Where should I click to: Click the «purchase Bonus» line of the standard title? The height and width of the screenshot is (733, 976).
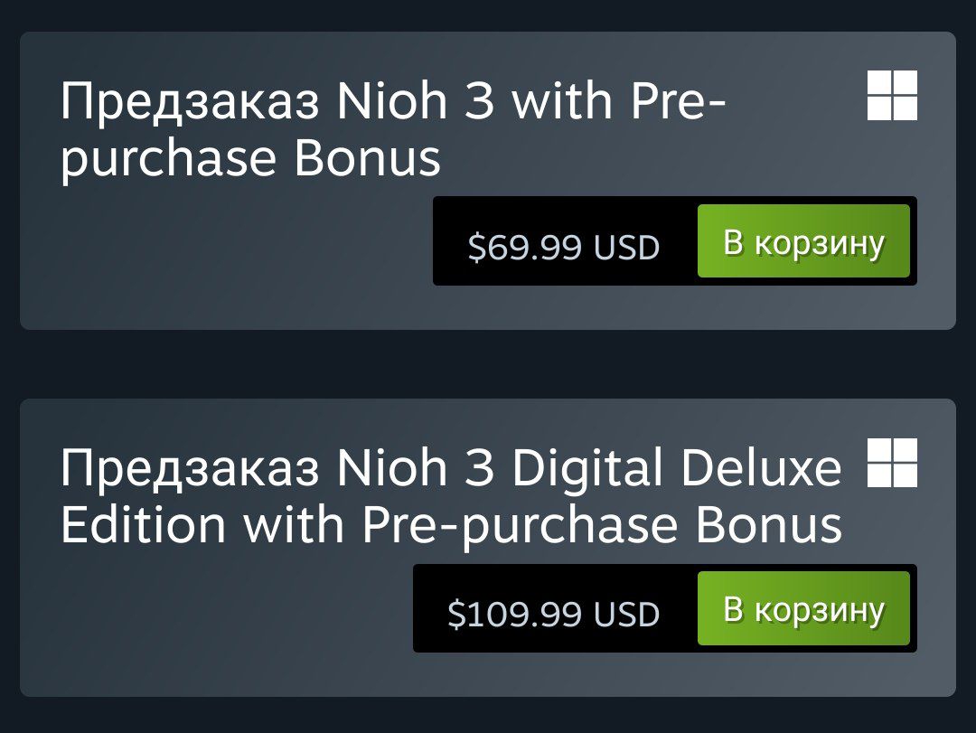250,158
